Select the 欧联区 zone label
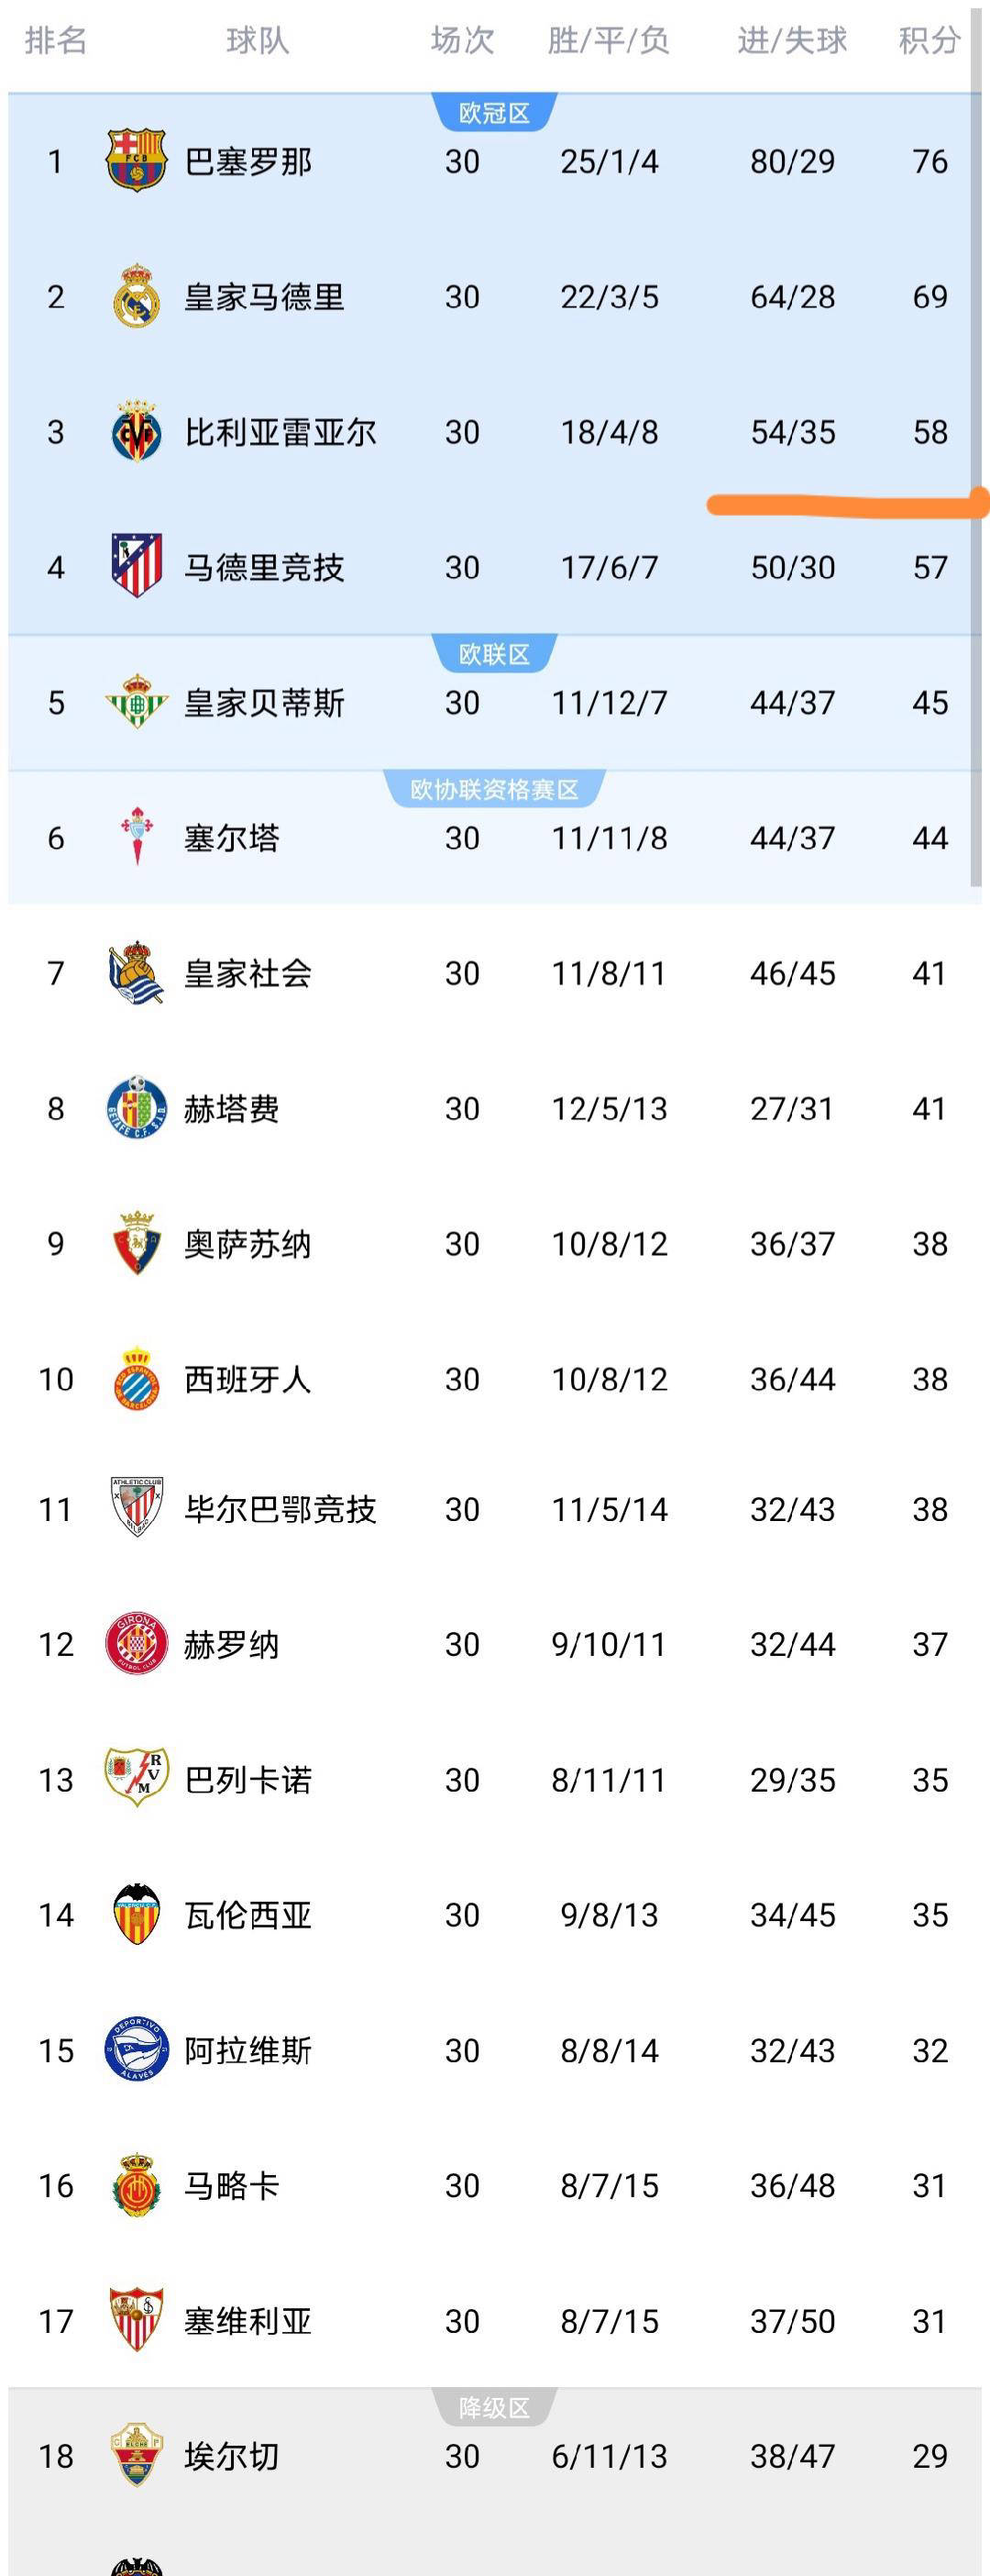Screen dimensions: 990x2576 click(x=493, y=654)
